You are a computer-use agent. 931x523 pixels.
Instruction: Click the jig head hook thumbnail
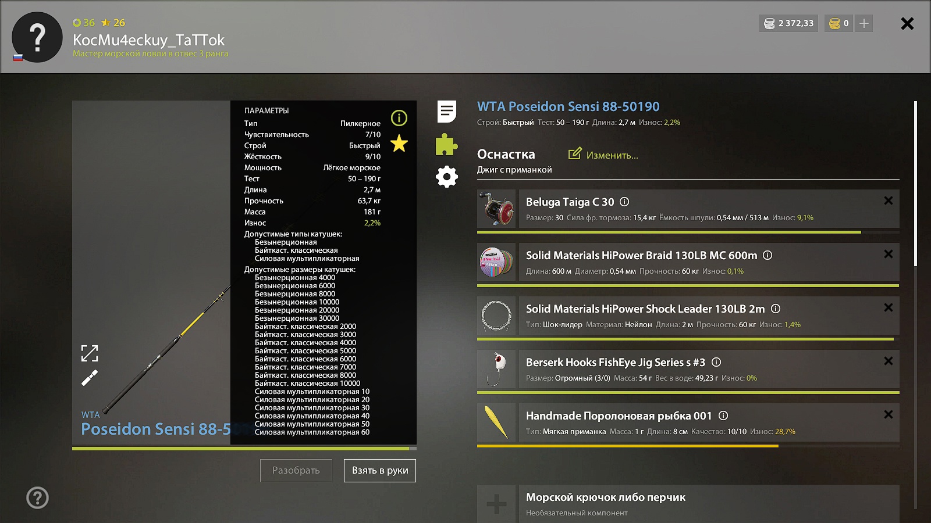pyautogui.click(x=496, y=369)
